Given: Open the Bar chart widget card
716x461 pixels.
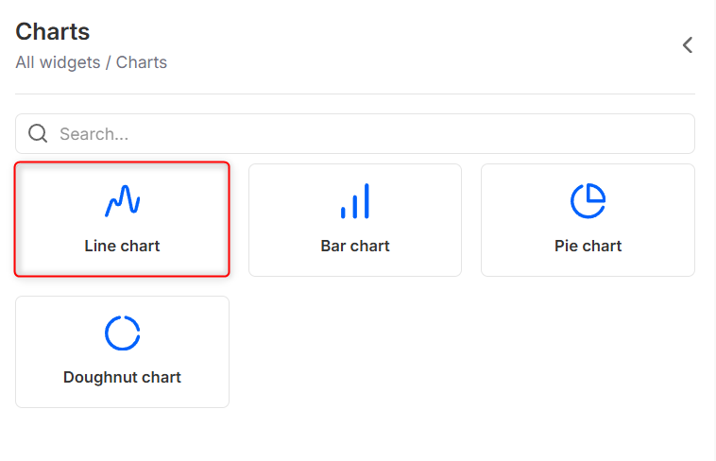Looking at the screenshot, I should tap(355, 220).
